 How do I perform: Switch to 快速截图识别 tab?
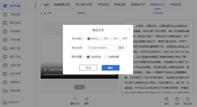coord(62,5)
